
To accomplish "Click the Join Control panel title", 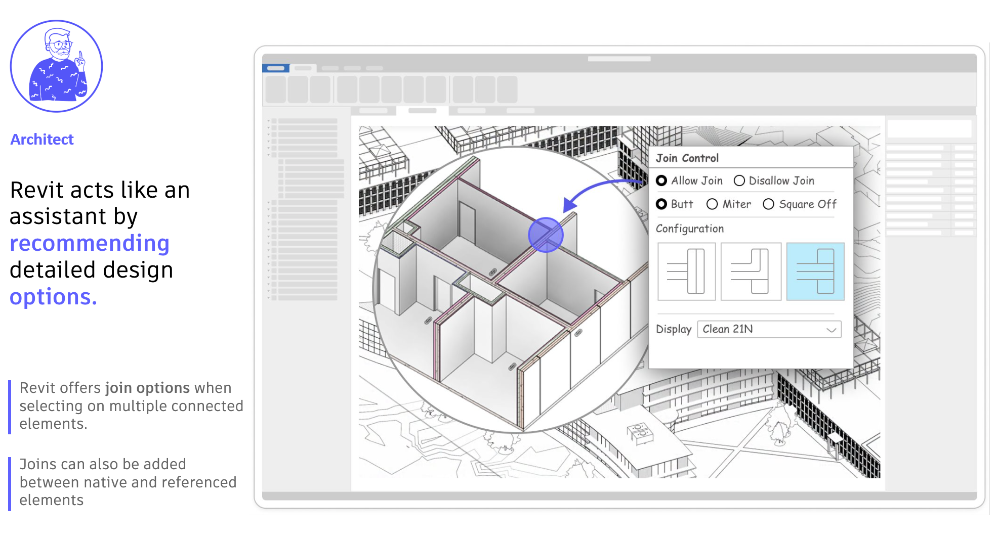I will pyautogui.click(x=687, y=158).
